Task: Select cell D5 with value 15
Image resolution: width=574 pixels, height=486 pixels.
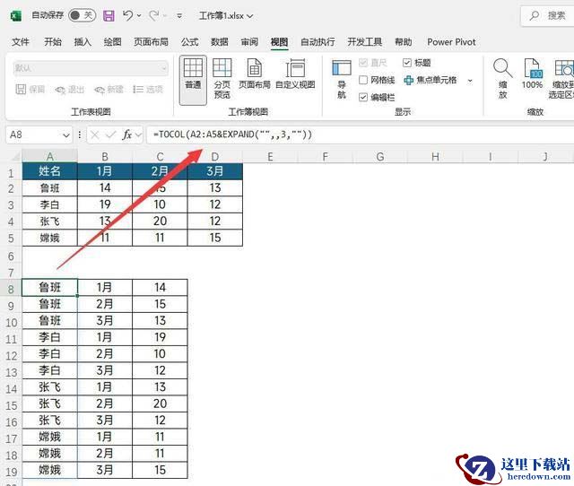Action: point(215,238)
